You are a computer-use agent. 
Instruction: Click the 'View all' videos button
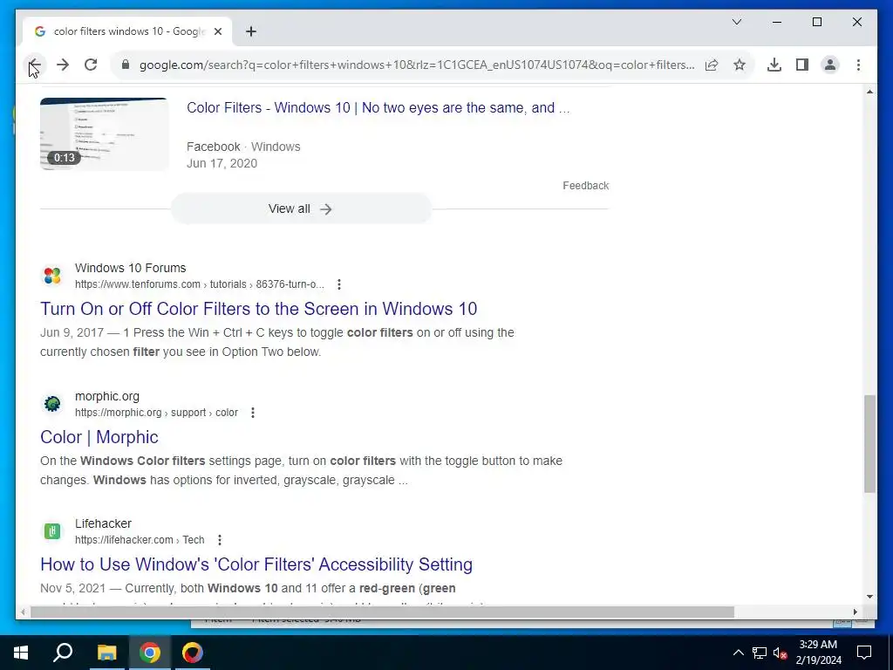[x=301, y=209]
